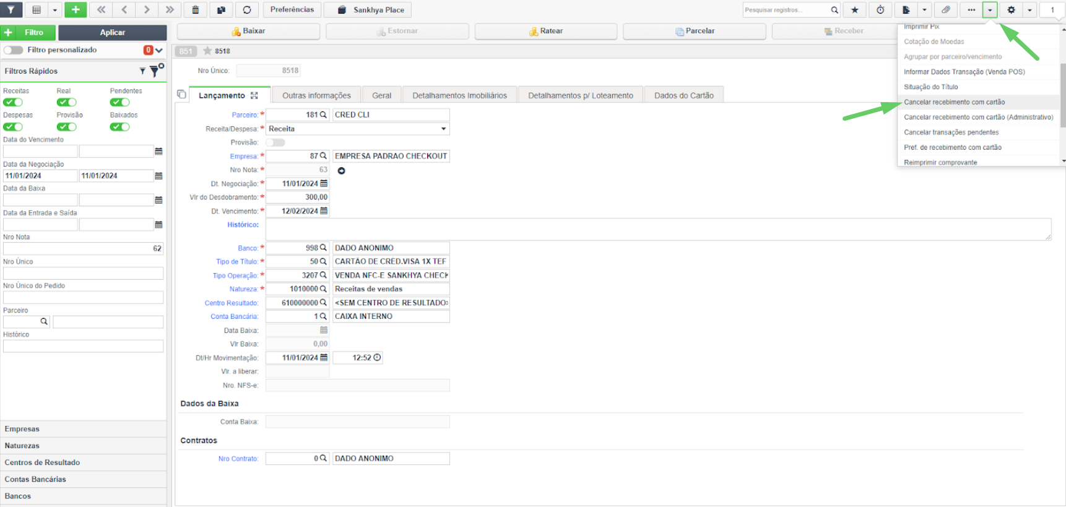This screenshot has width=1066, height=507.
Task: Expand the Contas Bancárias section
Action: point(84,479)
